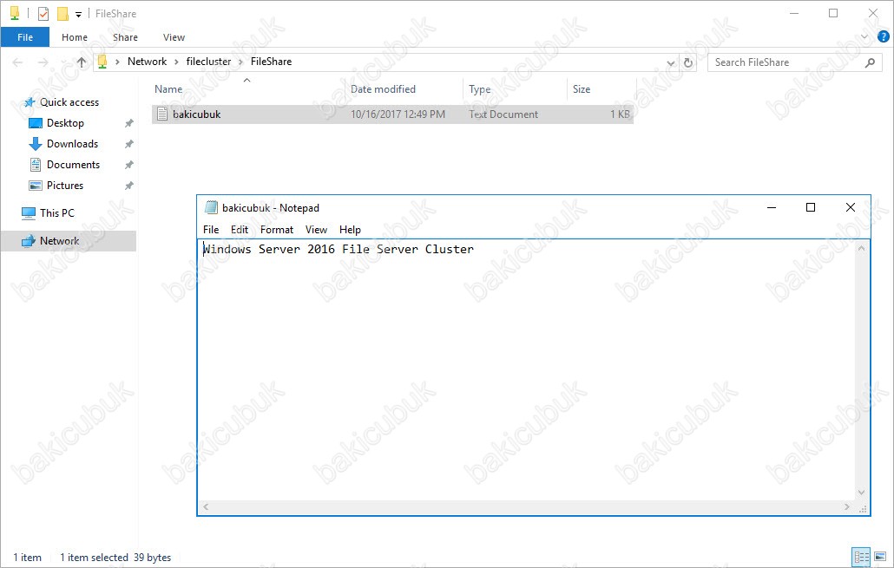Switch to Large icons view in status bar

tap(881, 558)
